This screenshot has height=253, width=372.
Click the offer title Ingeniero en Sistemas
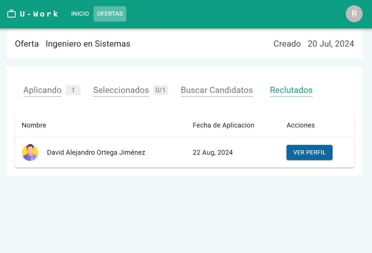tap(88, 44)
